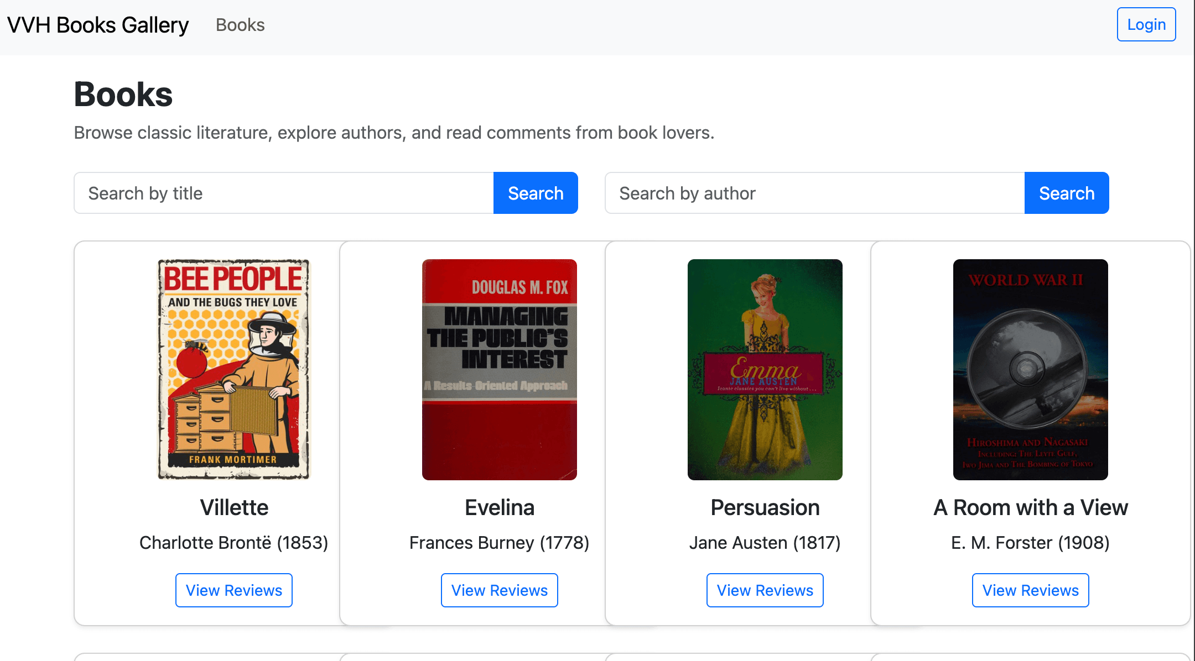Select the Books navigation menu item
The width and height of the screenshot is (1195, 661).
point(240,24)
